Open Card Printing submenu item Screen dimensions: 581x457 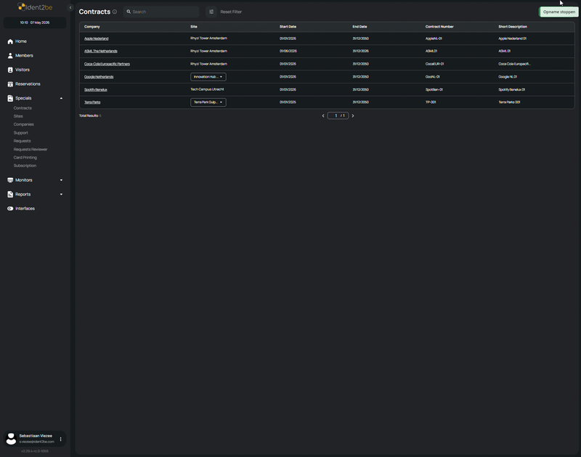pyautogui.click(x=25, y=158)
